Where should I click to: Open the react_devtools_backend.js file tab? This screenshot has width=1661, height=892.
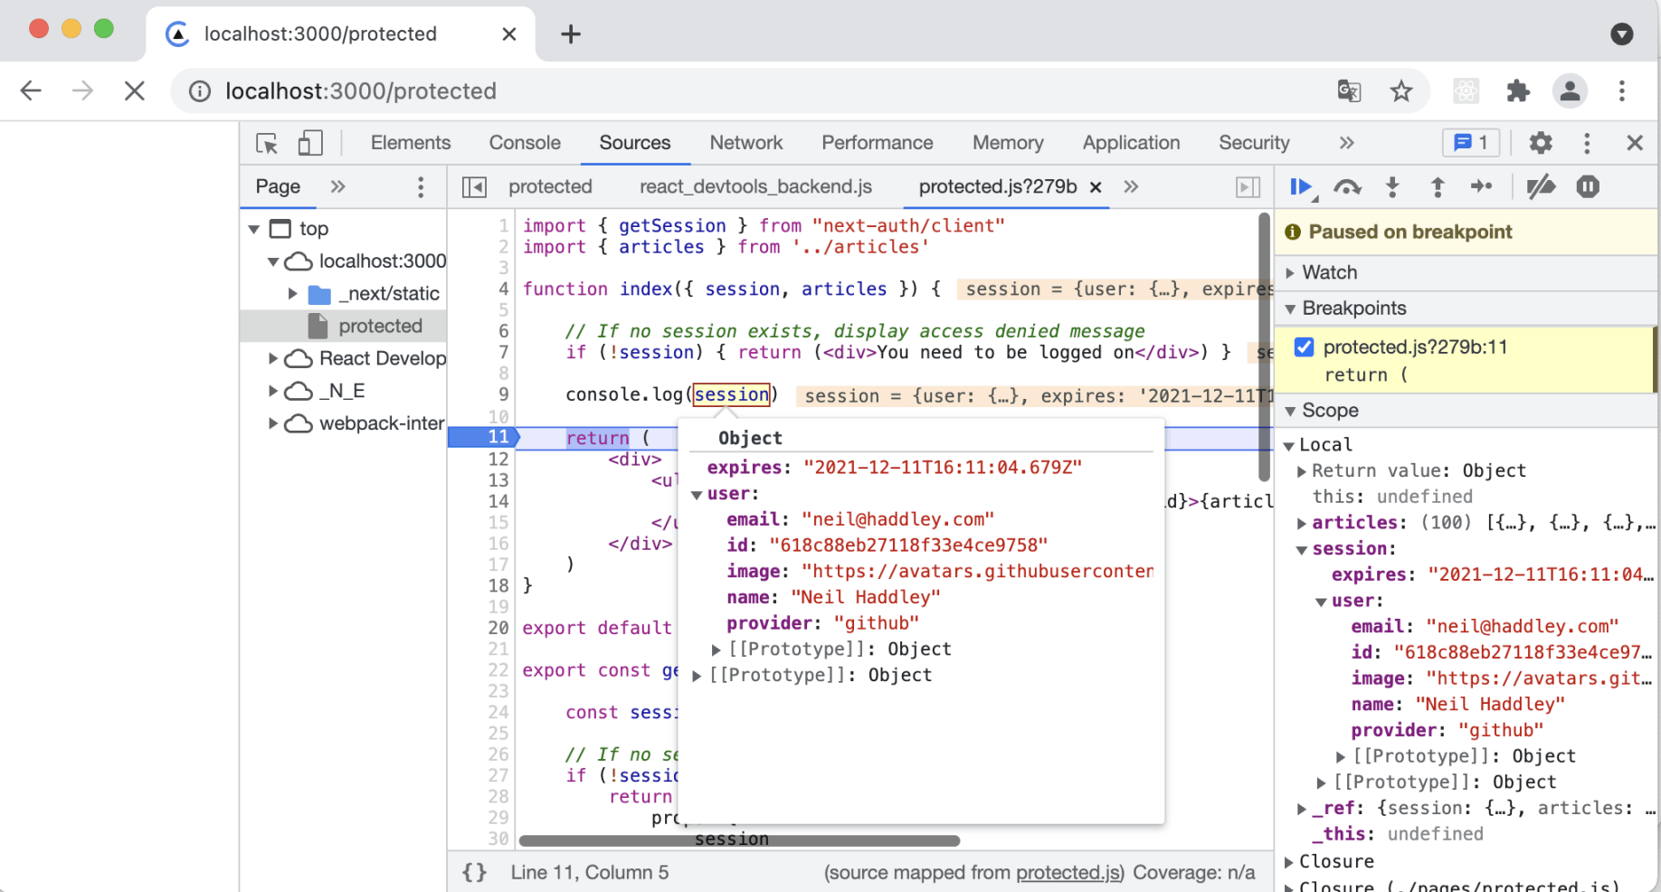755,186
